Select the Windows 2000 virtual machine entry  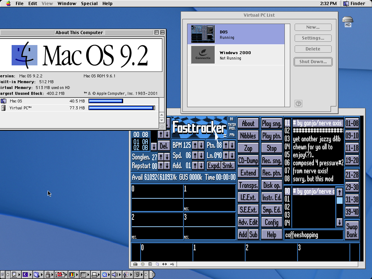pyautogui.click(x=236, y=55)
